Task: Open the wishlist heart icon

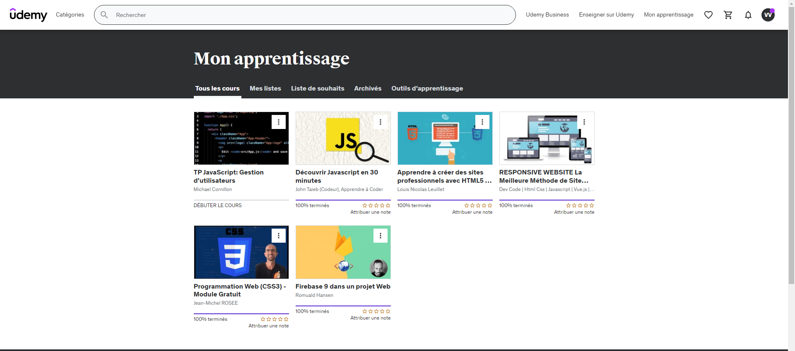Action: tap(708, 15)
